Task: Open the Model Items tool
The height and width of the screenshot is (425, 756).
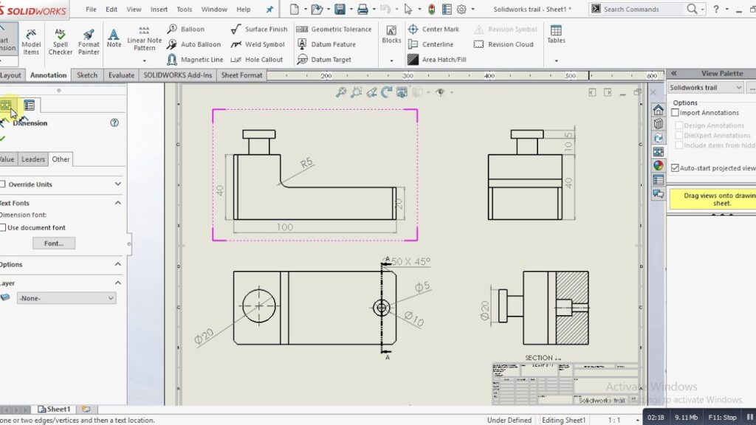Action: [x=31, y=41]
